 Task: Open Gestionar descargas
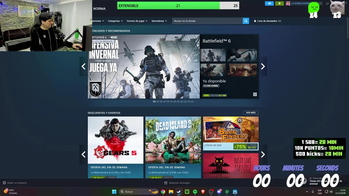pos(179,183)
